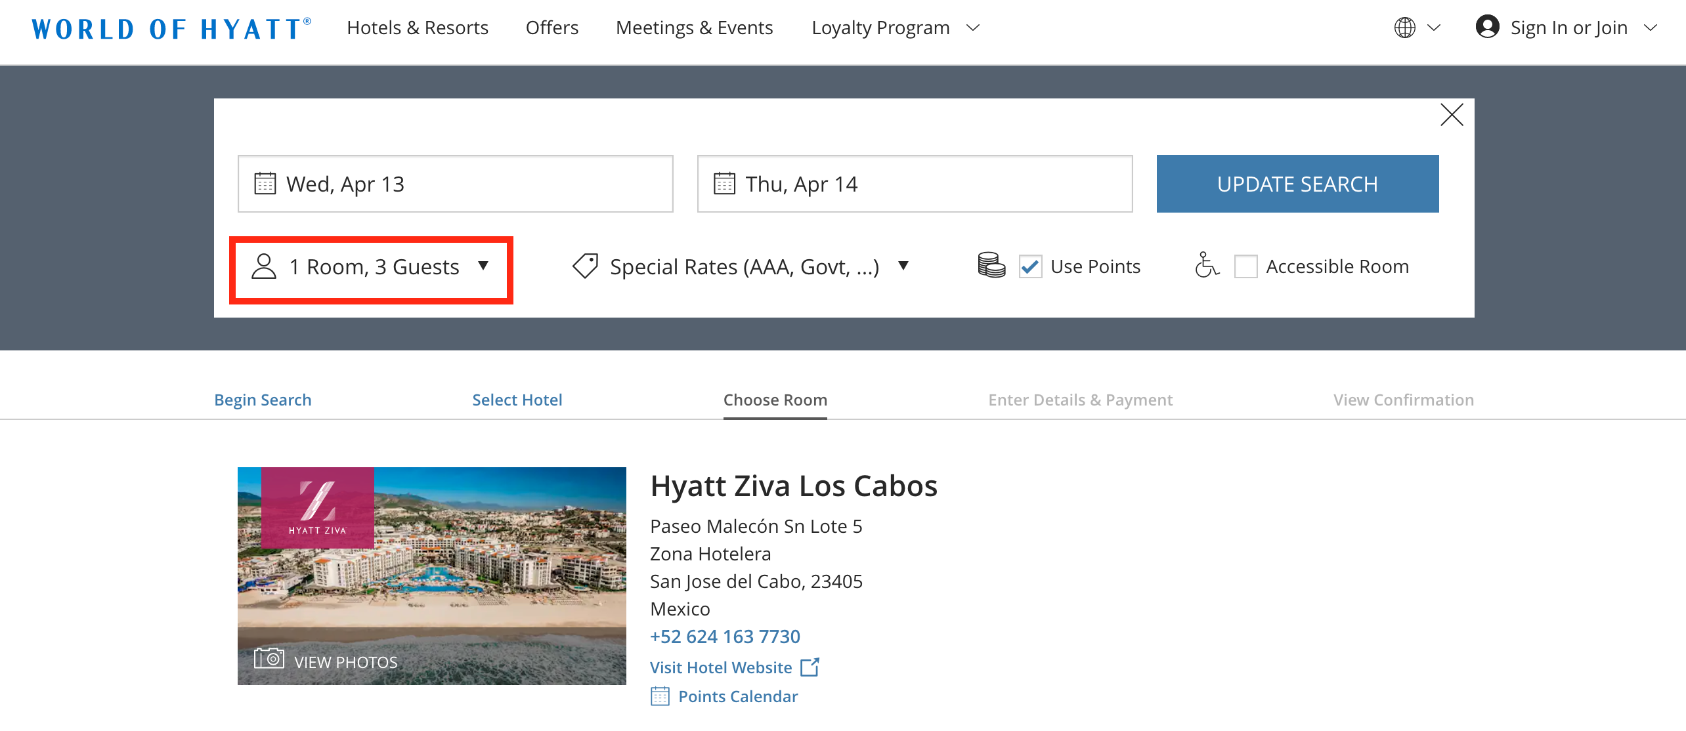Viewport: 1686px width, 731px height.
Task: Open Hotels & Resorts menu
Action: coord(418,28)
